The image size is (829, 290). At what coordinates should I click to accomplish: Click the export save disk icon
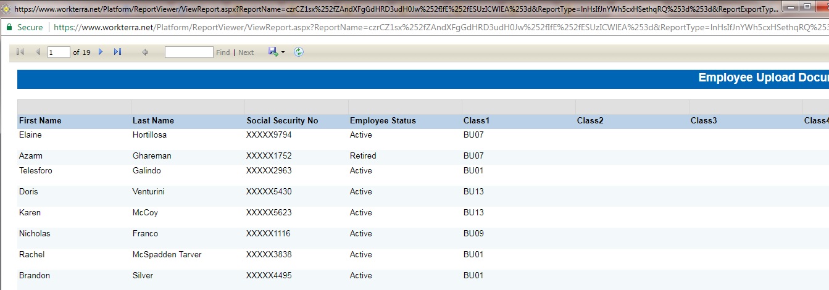[x=273, y=52]
